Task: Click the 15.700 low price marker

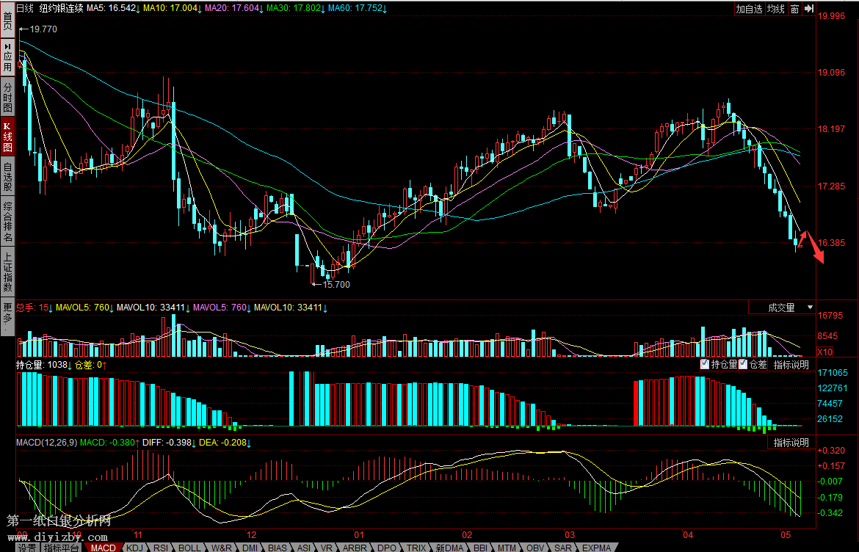Action: tap(336, 285)
